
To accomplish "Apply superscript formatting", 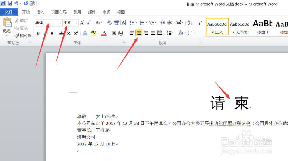I will (x=76, y=33).
